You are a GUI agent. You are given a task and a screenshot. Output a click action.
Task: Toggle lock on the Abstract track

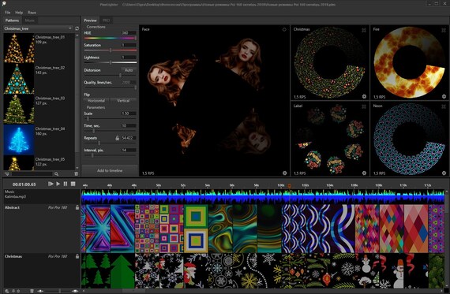[x=77, y=207]
